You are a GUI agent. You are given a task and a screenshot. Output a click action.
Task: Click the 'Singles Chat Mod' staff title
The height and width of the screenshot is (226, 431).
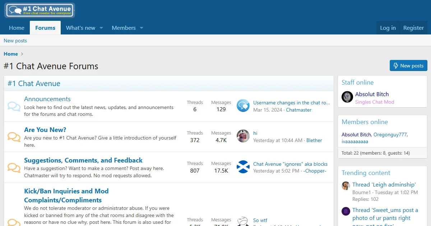(x=375, y=102)
